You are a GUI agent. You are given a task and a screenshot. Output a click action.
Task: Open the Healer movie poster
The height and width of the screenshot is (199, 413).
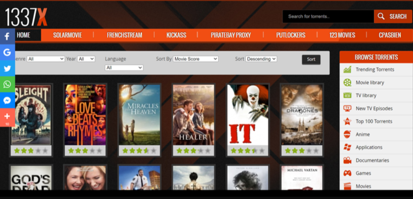(194, 115)
